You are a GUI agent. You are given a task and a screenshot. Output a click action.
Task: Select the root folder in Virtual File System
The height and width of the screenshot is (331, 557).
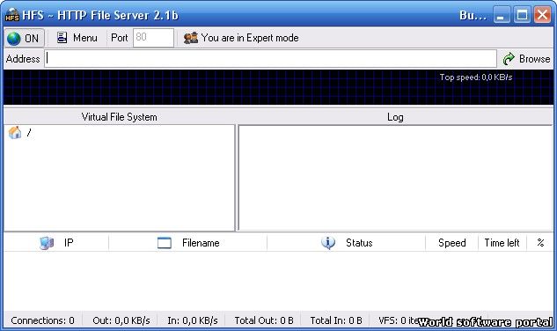pos(19,133)
